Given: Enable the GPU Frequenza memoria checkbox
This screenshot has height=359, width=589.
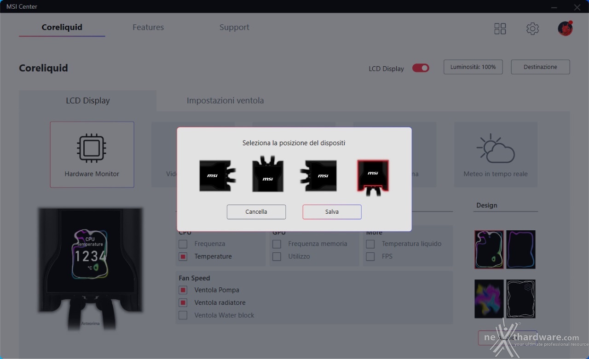Looking at the screenshot, I should click(x=277, y=244).
